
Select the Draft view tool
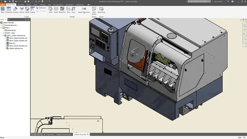point(51,10)
